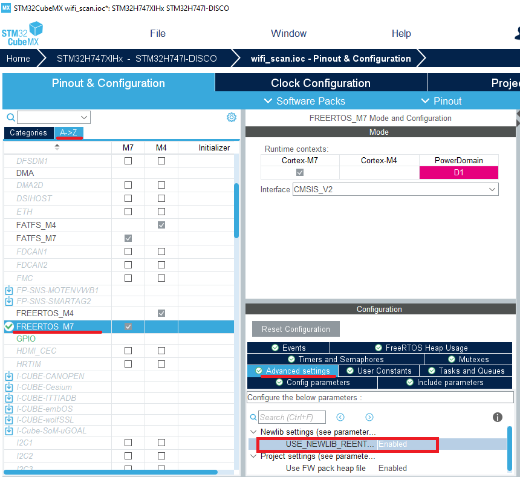Open the File menu
The width and height of the screenshot is (520, 477).
tap(158, 33)
